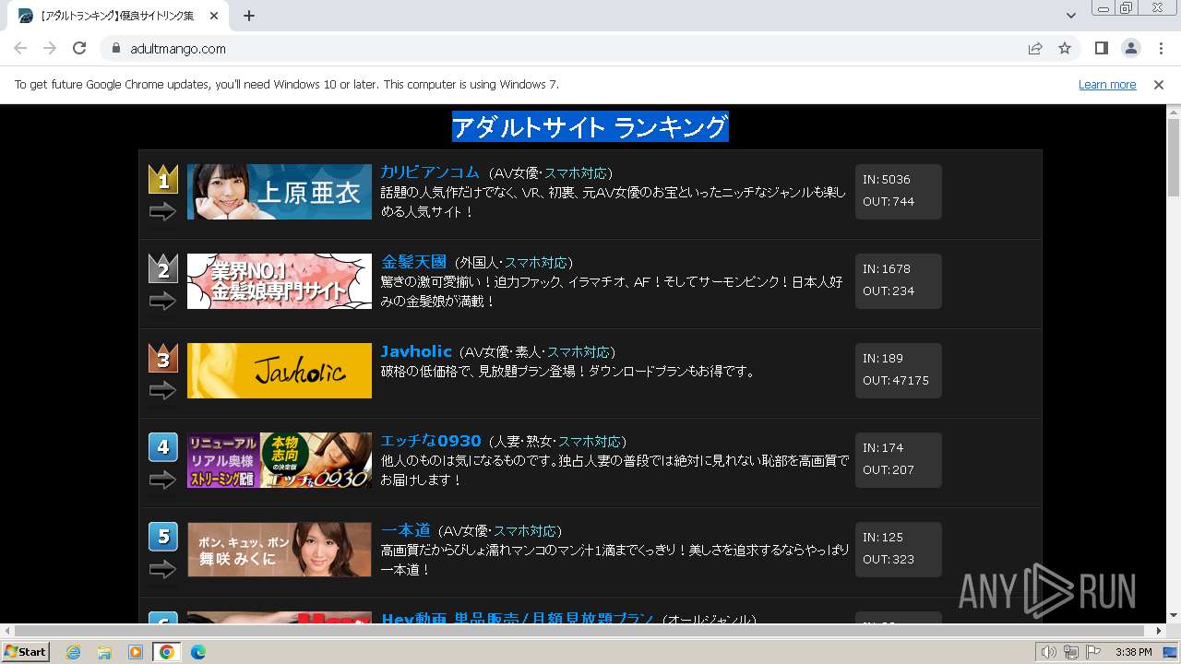Open the Hey動画 title link
The image size is (1181, 664).
[518, 619]
